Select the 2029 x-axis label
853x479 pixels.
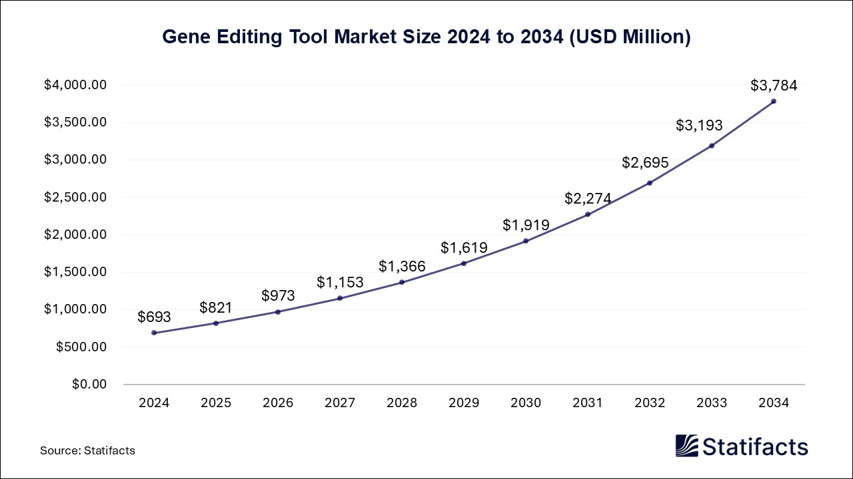pos(464,403)
